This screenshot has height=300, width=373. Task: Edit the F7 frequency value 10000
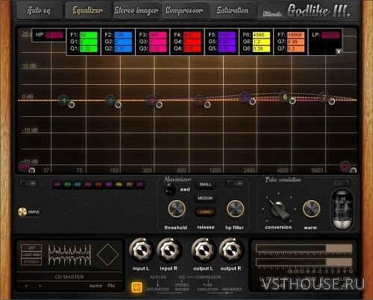pos(296,35)
